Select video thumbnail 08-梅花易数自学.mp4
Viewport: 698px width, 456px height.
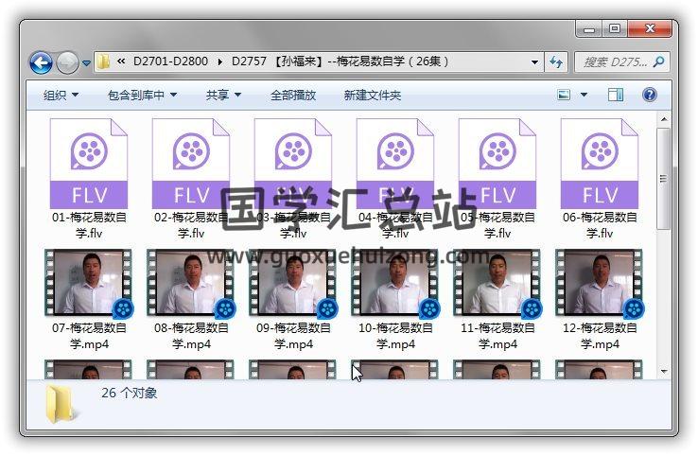coord(190,283)
